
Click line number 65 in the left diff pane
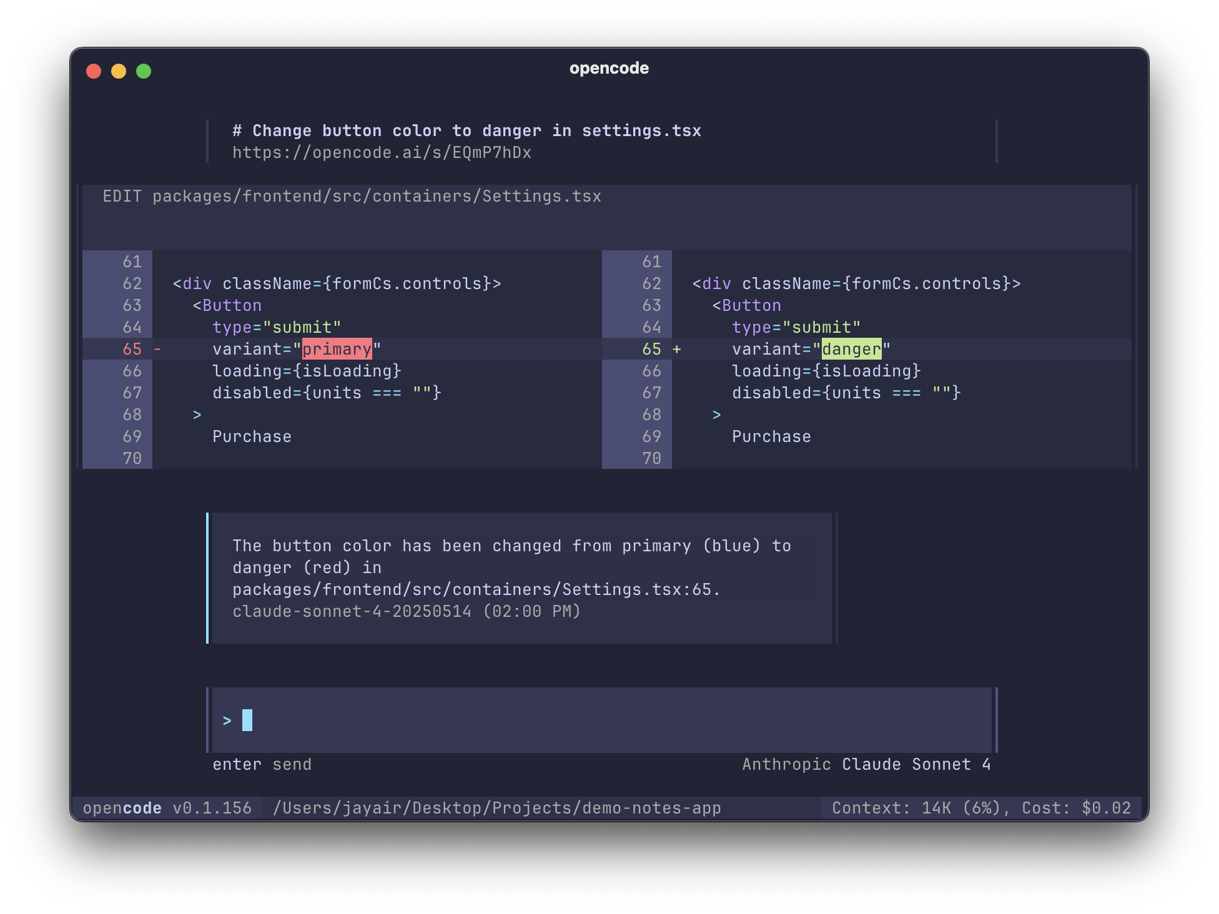132,349
